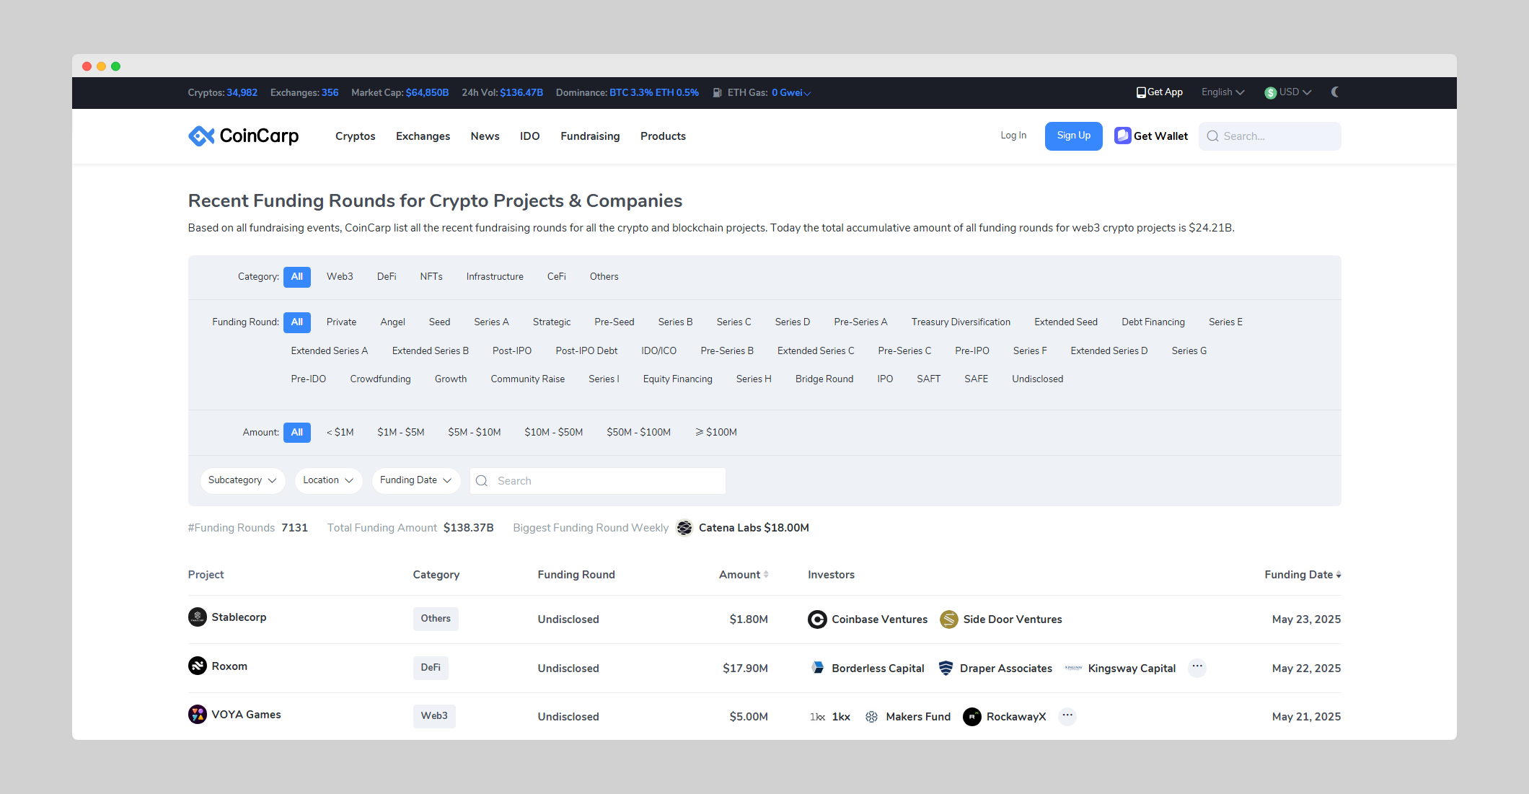The height and width of the screenshot is (794, 1529).
Task: Click the header search magnifier icon
Action: point(1212,136)
